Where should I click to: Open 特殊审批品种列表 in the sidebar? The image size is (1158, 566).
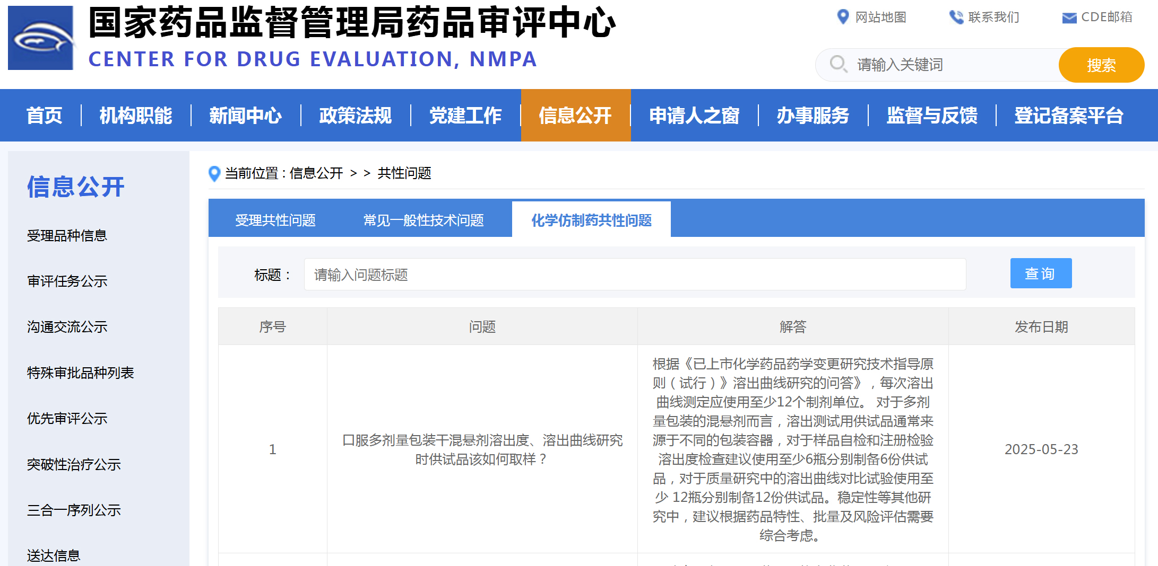pos(80,373)
